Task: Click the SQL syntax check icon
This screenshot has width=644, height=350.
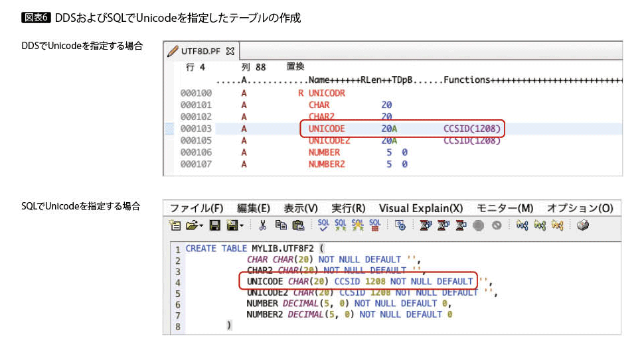Action: click(x=323, y=226)
